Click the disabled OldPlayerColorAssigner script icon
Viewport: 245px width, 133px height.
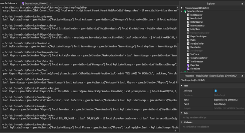click(x=188, y=33)
